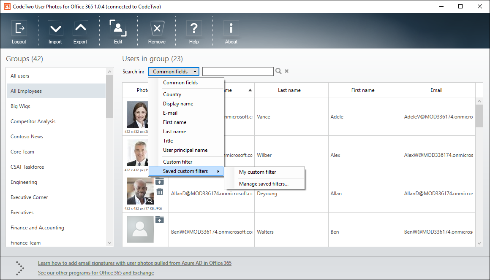Image resolution: width=490 pixels, height=280 pixels.
Task: Click into the search text field
Action: coord(238,71)
